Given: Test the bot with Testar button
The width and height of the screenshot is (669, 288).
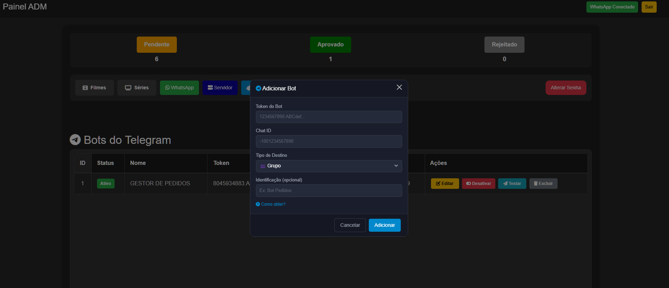Looking at the screenshot, I should click(x=512, y=184).
